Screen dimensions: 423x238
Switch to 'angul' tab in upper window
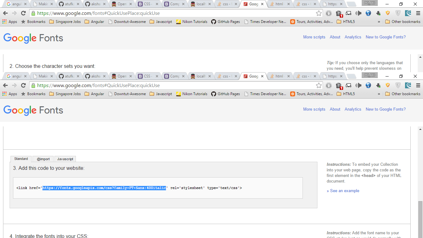(17, 4)
